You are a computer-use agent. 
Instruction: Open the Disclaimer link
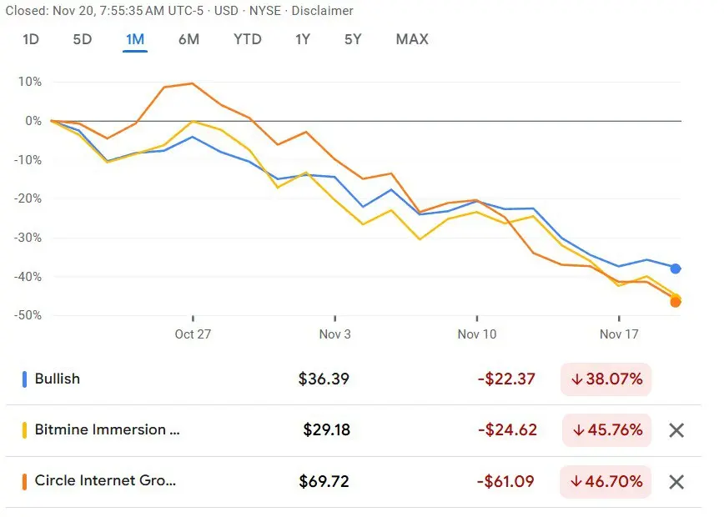point(322,11)
